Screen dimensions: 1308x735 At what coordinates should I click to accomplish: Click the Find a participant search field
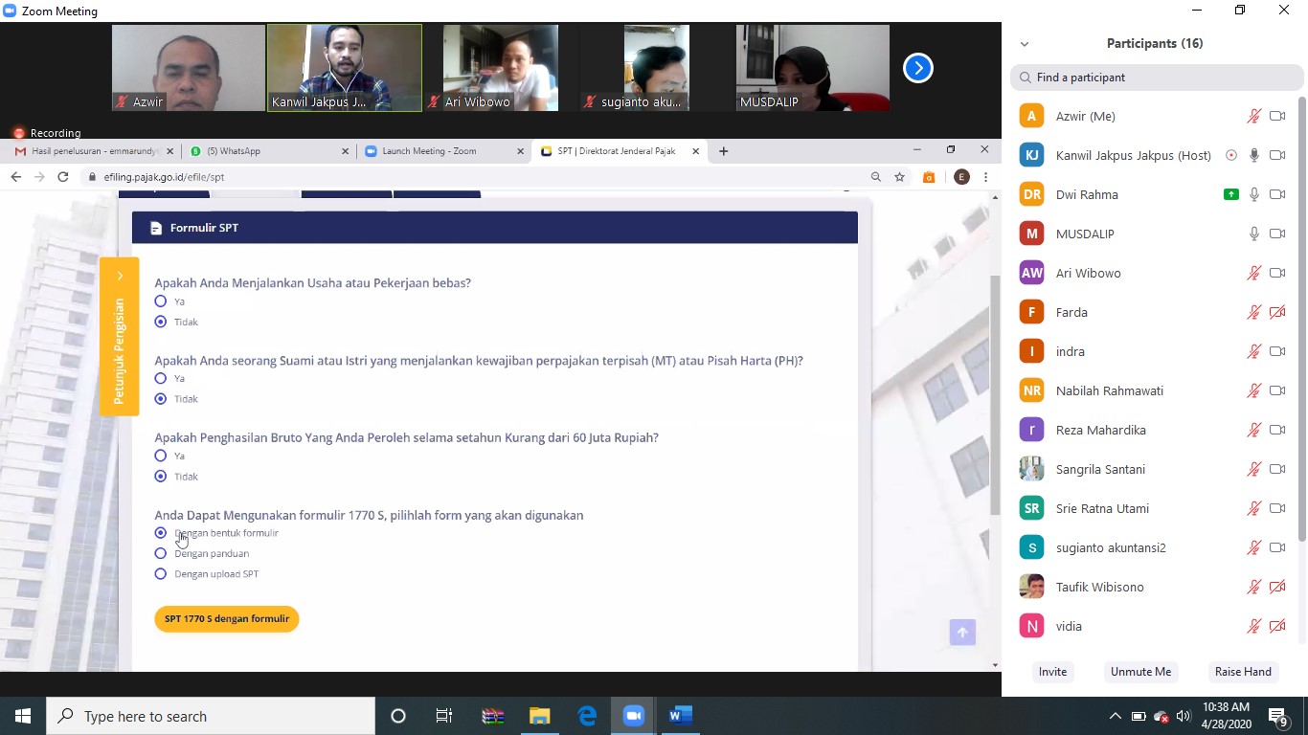pyautogui.click(x=1157, y=78)
